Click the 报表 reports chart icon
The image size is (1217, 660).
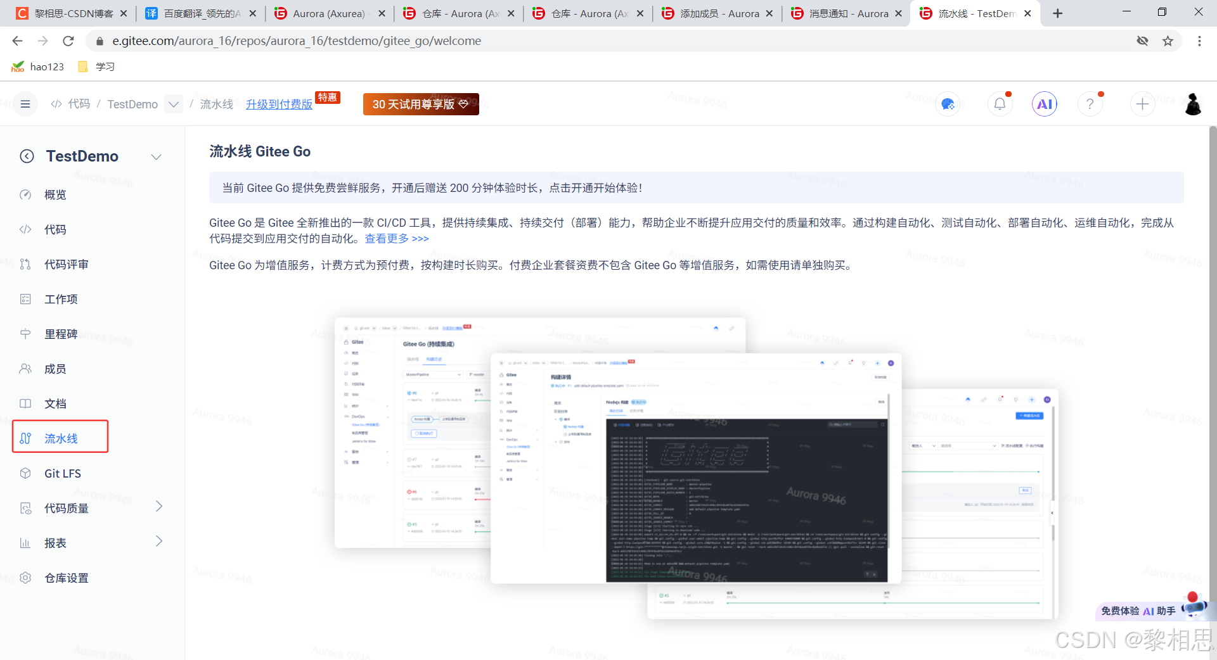click(25, 543)
